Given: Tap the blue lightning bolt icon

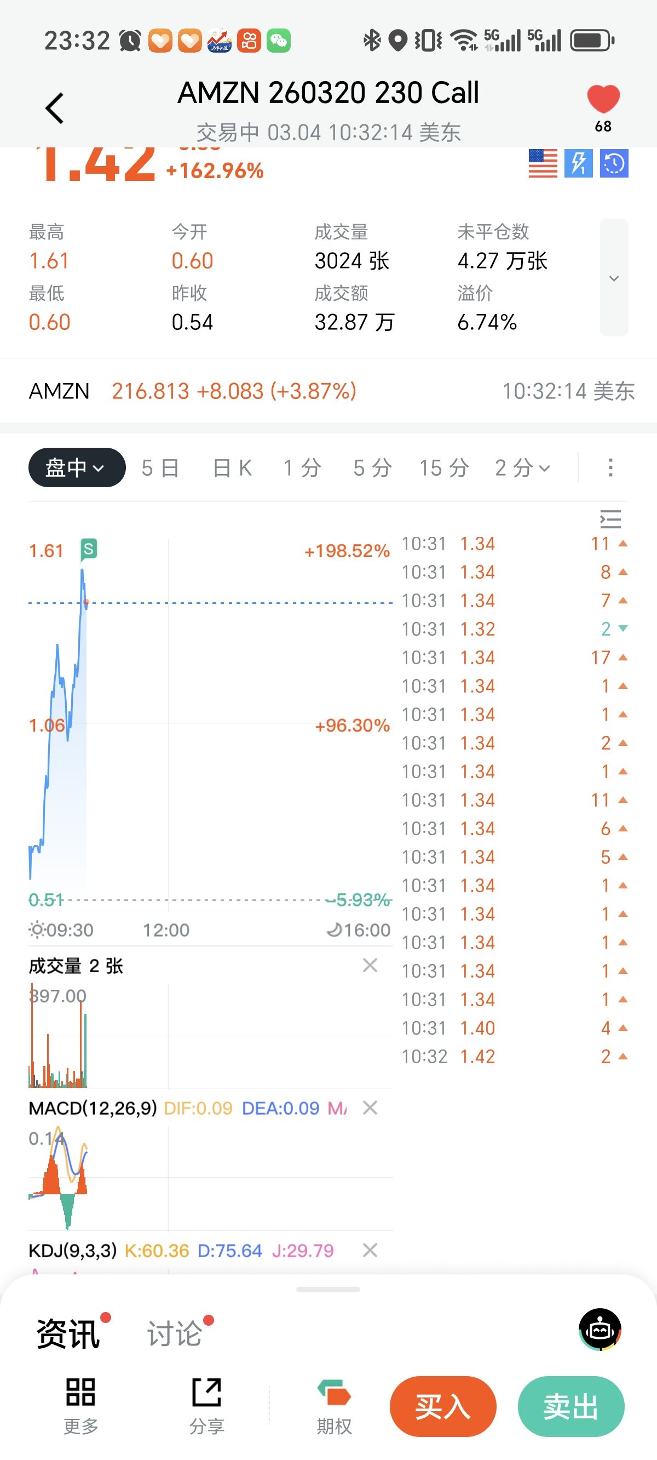Looking at the screenshot, I should 578,164.
